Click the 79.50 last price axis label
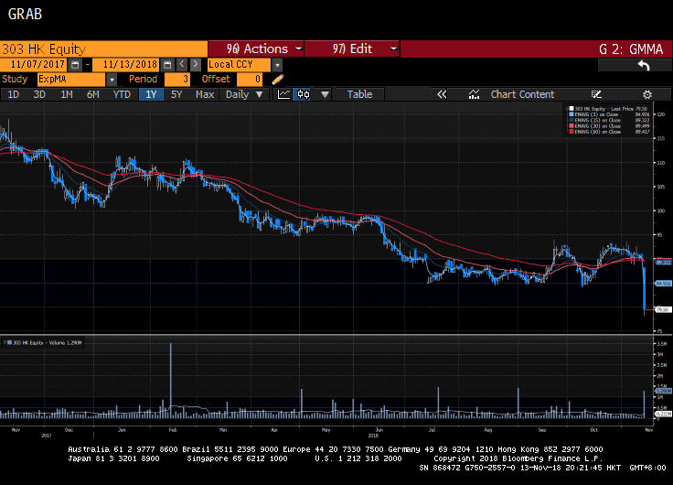This screenshot has height=485, width=673. pyautogui.click(x=662, y=309)
